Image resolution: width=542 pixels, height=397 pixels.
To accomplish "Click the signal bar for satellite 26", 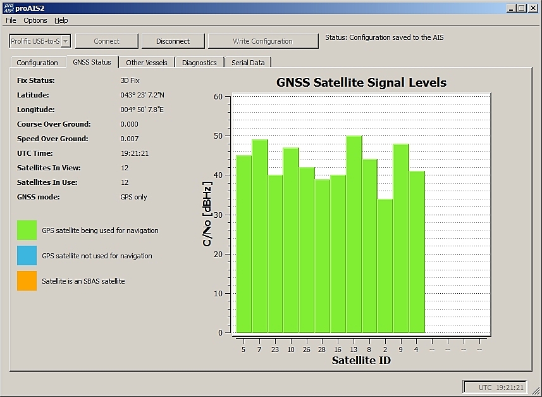I will point(307,250).
